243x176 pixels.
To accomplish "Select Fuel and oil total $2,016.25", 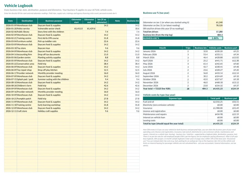I will point(215,102).
